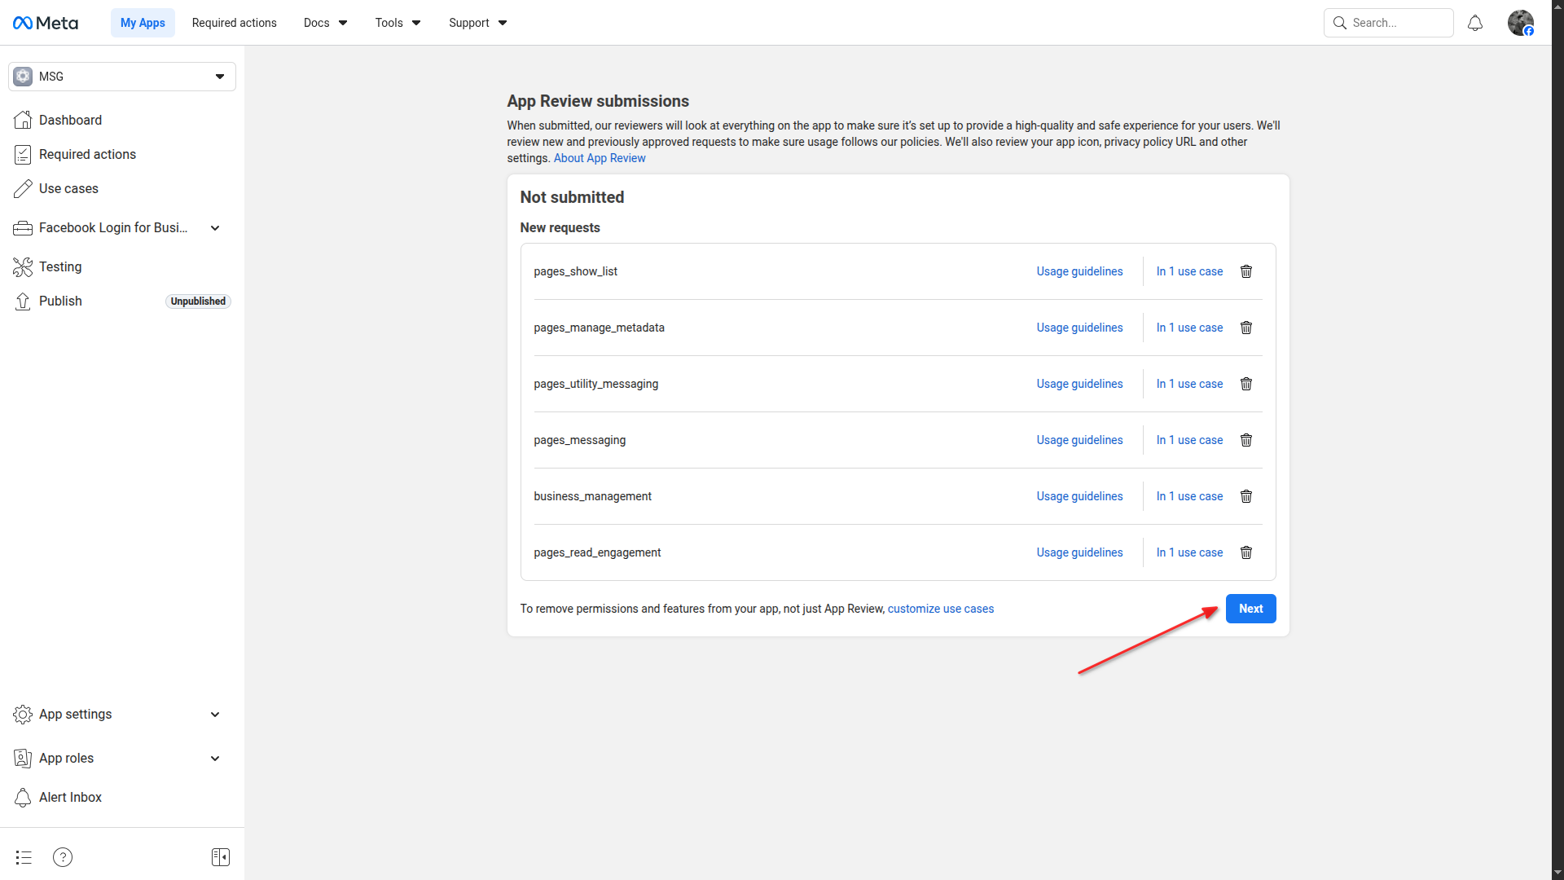
Task: Click the Next button
Action: tap(1250, 609)
